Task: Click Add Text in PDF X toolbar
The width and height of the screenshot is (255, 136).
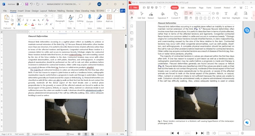Action: [x=226, y=15]
